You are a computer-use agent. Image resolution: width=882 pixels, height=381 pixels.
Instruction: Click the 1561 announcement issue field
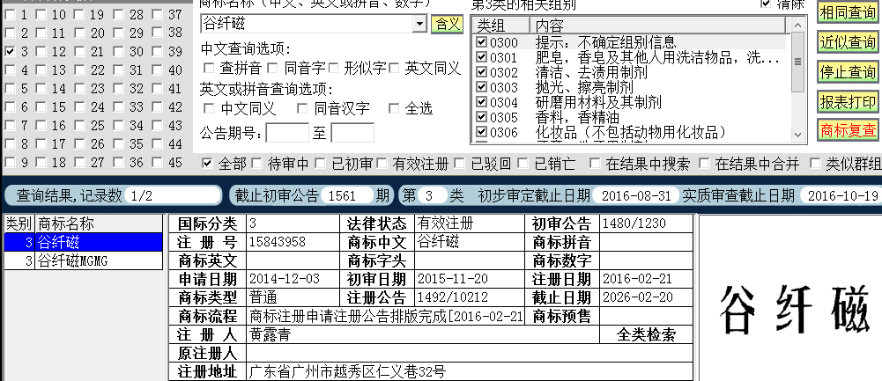pyautogui.click(x=347, y=195)
